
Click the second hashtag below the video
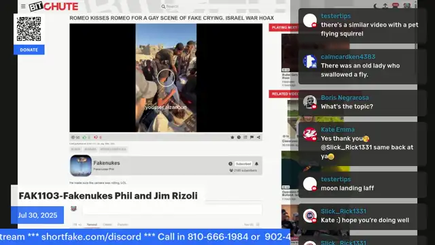tap(90, 149)
